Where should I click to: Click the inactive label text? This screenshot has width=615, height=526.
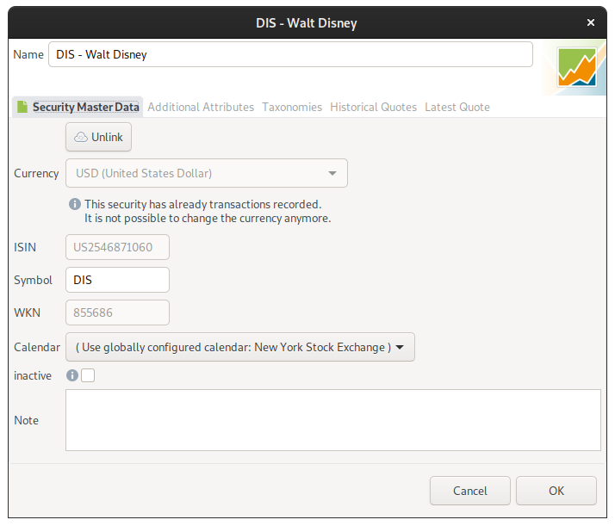tap(33, 375)
